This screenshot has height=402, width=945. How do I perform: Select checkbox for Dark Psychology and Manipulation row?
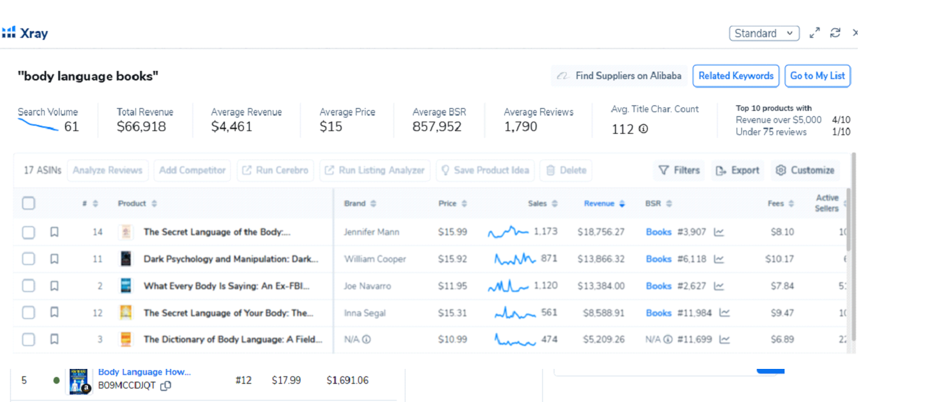[28, 259]
